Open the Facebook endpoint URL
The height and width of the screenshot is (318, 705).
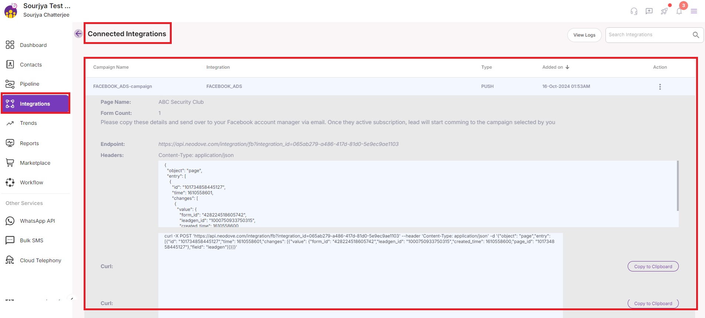pos(278,144)
